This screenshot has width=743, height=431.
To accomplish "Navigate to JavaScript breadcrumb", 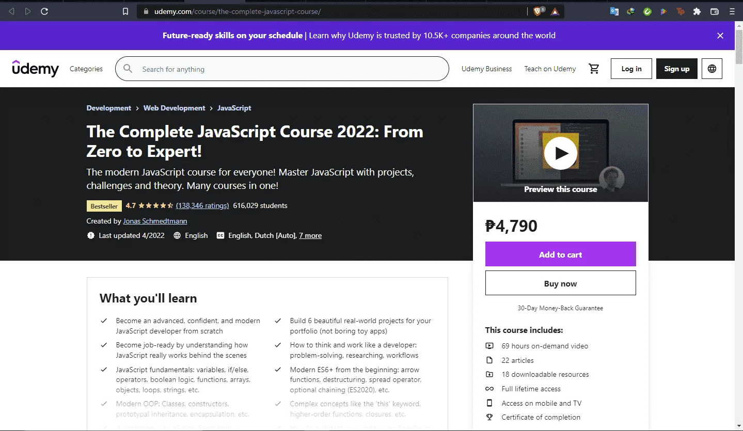I will (x=234, y=108).
